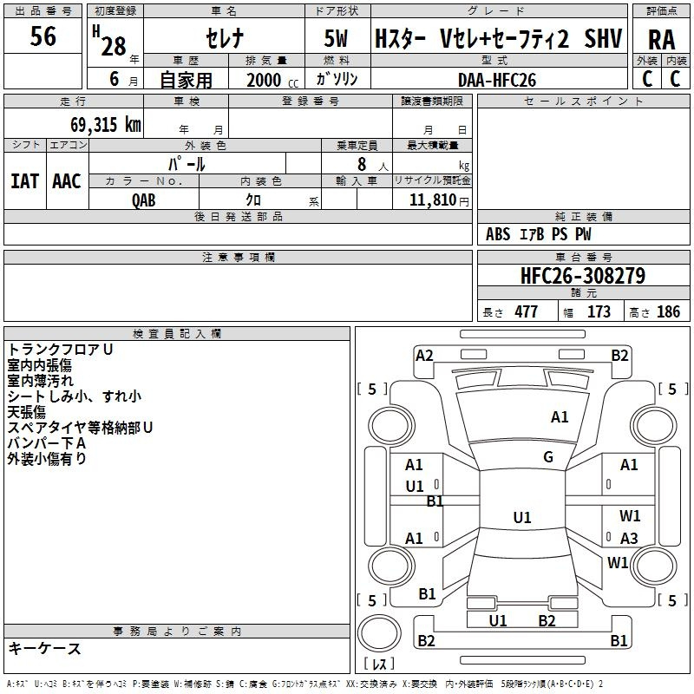The image size is (694, 694).
Task: Click the A3 mark on the diagram
Action: (629, 538)
